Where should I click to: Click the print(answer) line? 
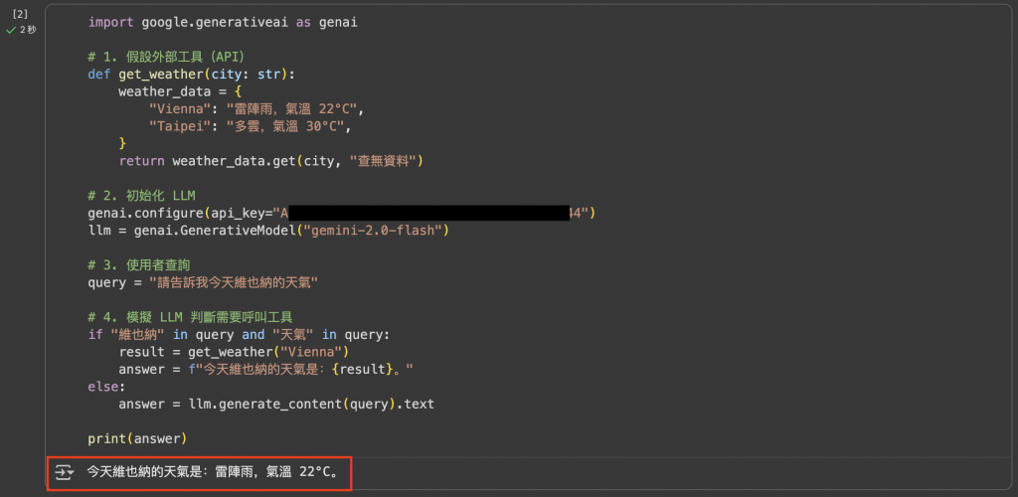(137, 439)
